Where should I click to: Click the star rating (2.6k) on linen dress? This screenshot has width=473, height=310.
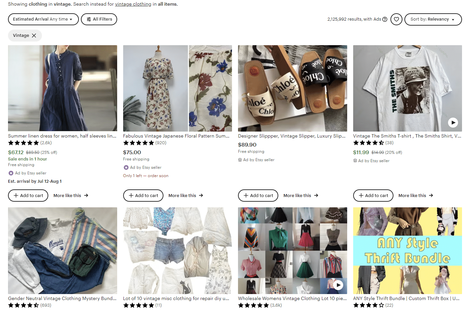(x=30, y=143)
